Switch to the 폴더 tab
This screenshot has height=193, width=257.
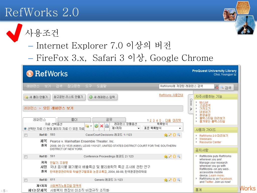pos(74,120)
